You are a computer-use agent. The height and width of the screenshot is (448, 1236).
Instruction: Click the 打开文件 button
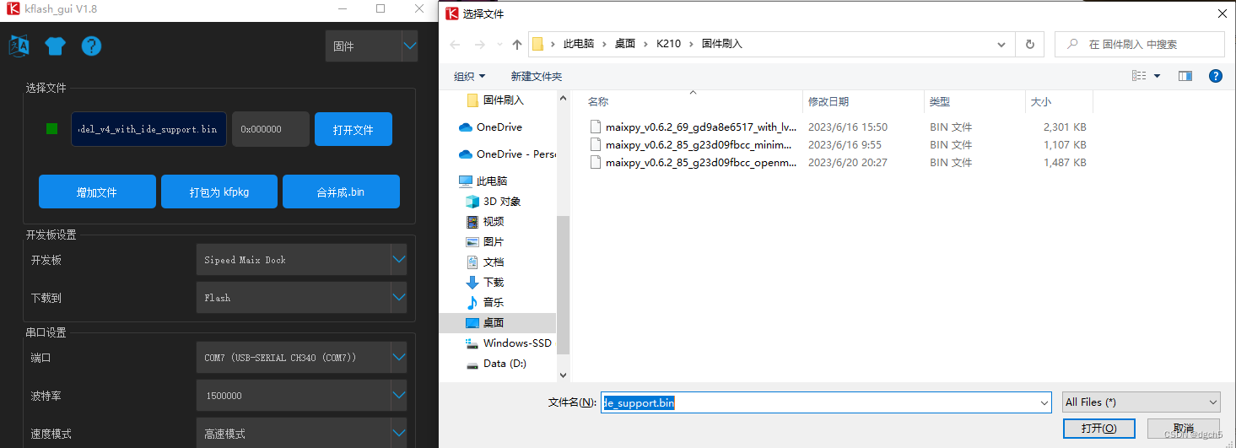coord(354,129)
